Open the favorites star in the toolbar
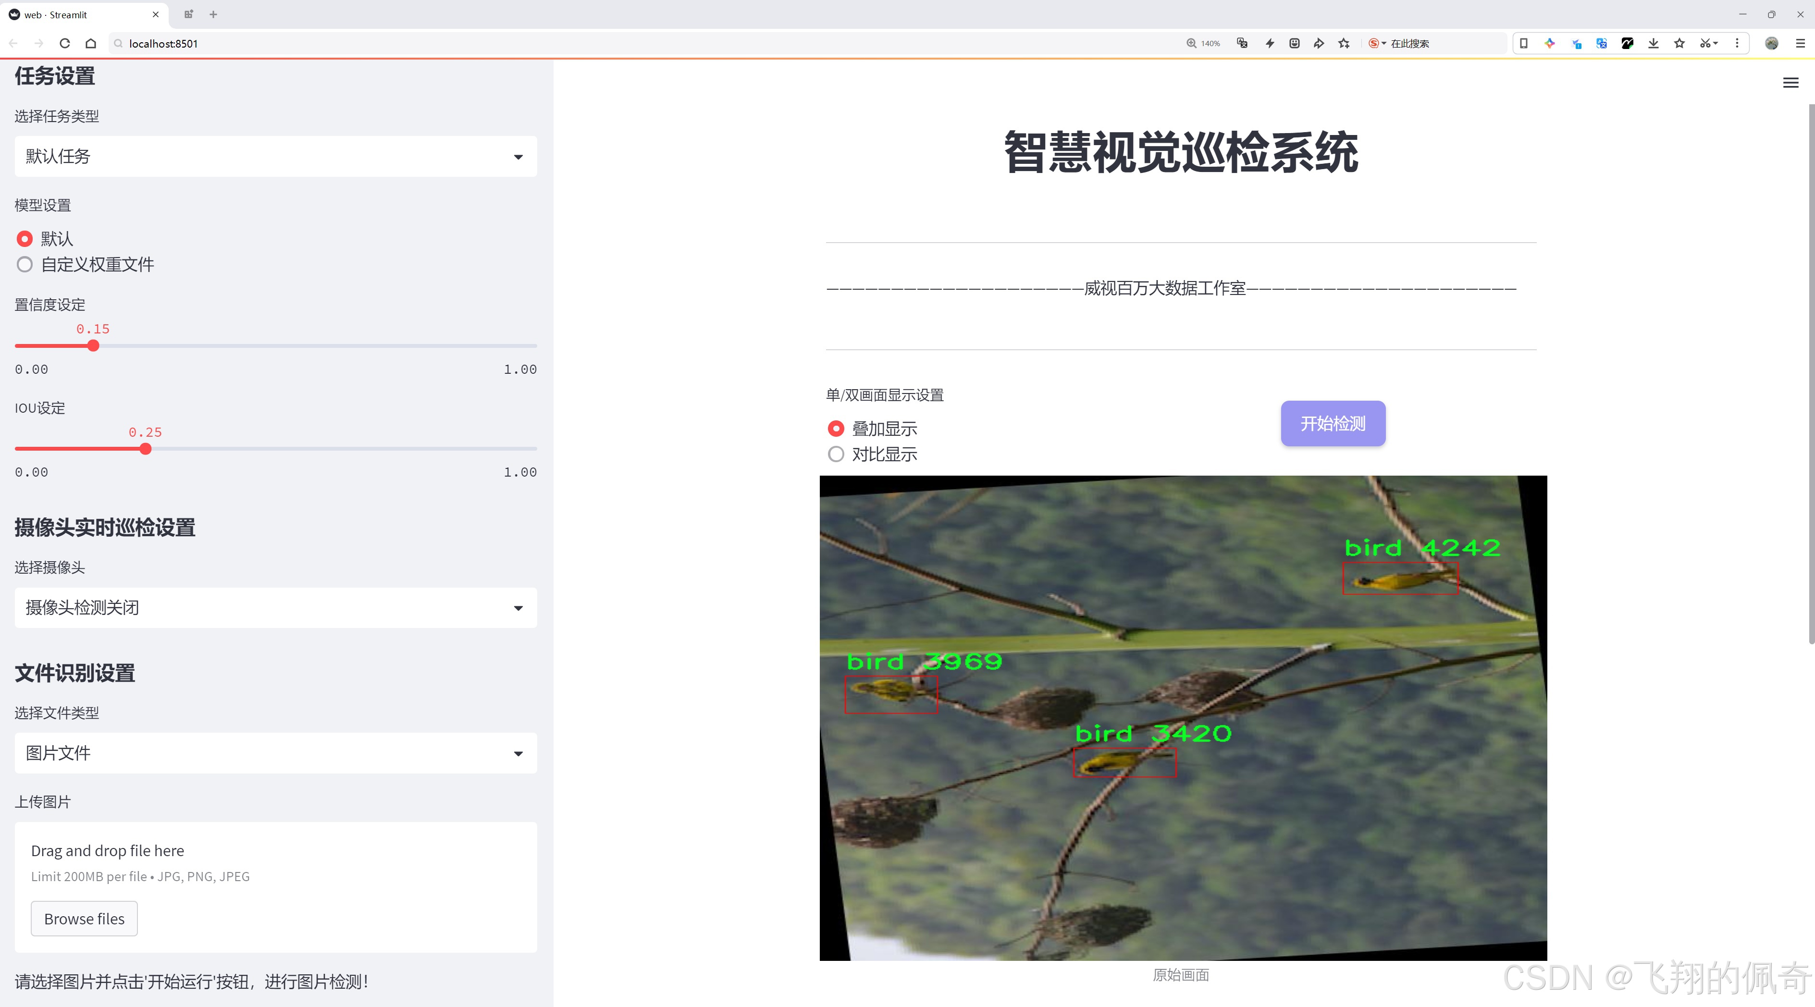This screenshot has height=1007, width=1815. [1679, 43]
